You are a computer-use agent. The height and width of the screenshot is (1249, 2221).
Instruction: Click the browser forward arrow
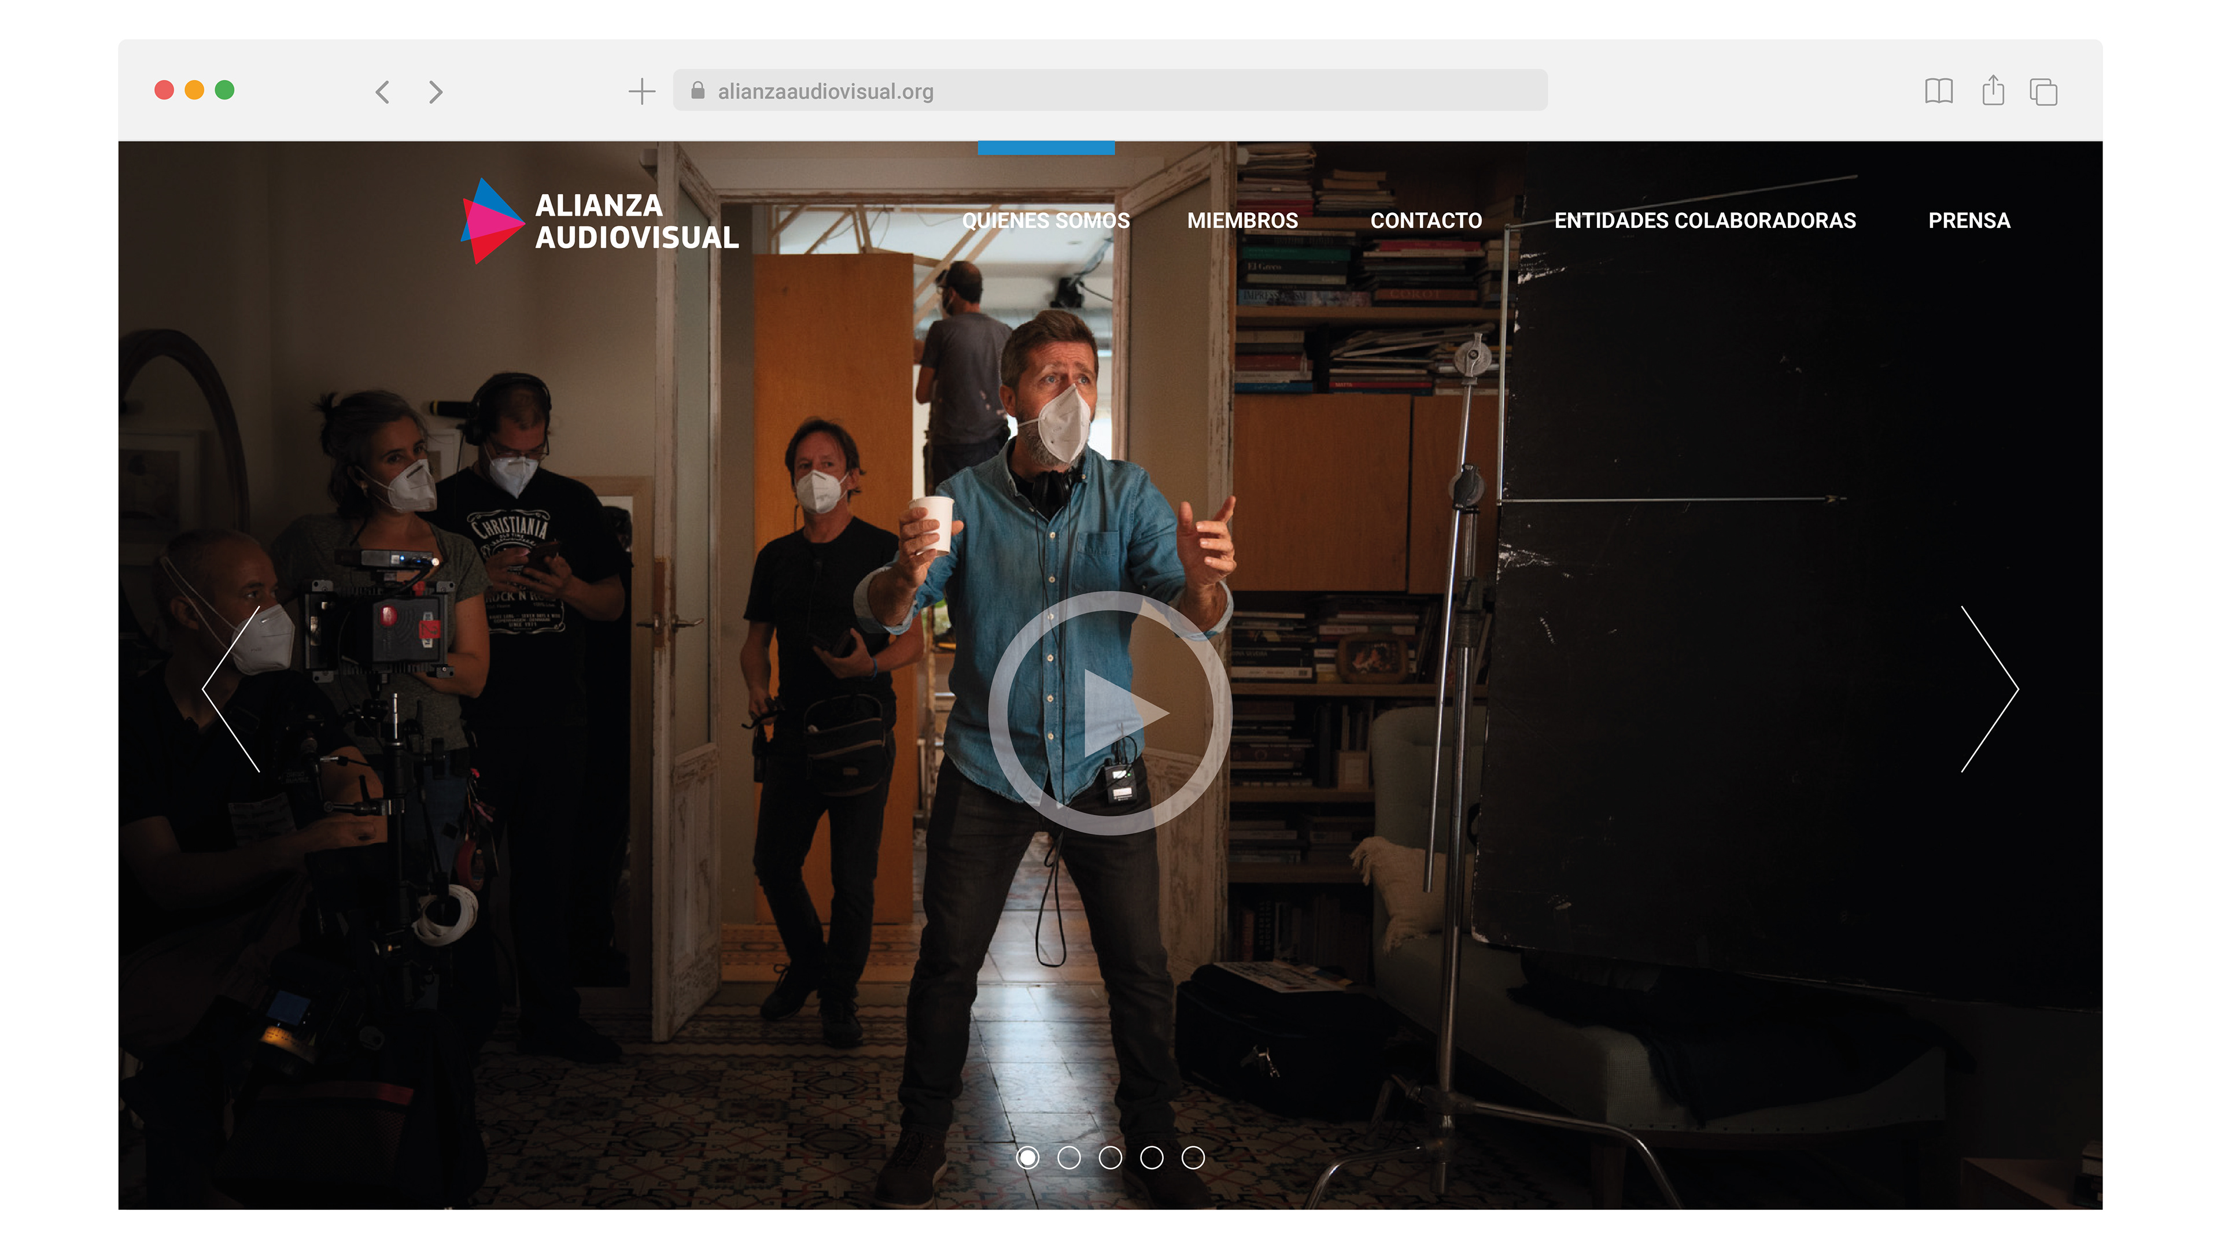click(x=436, y=91)
